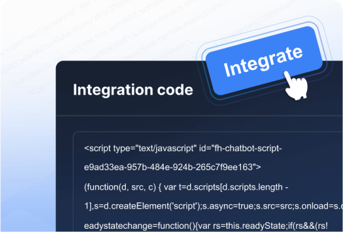Click the ID line 'e9ad33ea-957b-484e-924b-265c7f9ee163">'
This screenshot has width=343, height=232.
172,167
